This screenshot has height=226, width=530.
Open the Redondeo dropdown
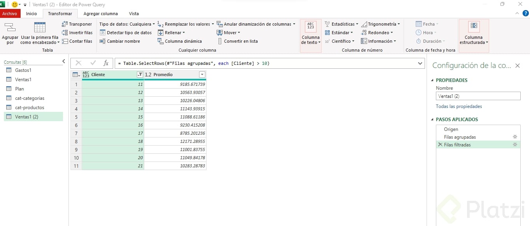point(377,33)
